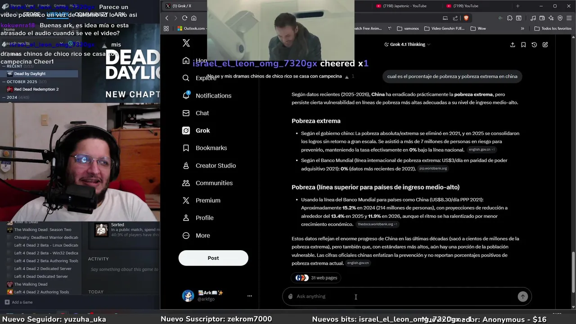Click the Post button in X sidebar

click(x=213, y=258)
